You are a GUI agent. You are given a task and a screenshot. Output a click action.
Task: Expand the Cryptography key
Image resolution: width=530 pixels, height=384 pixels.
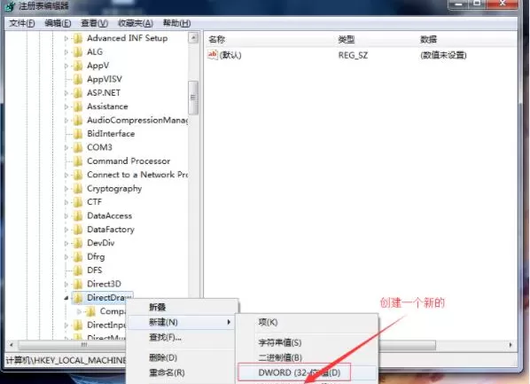[x=66, y=189]
